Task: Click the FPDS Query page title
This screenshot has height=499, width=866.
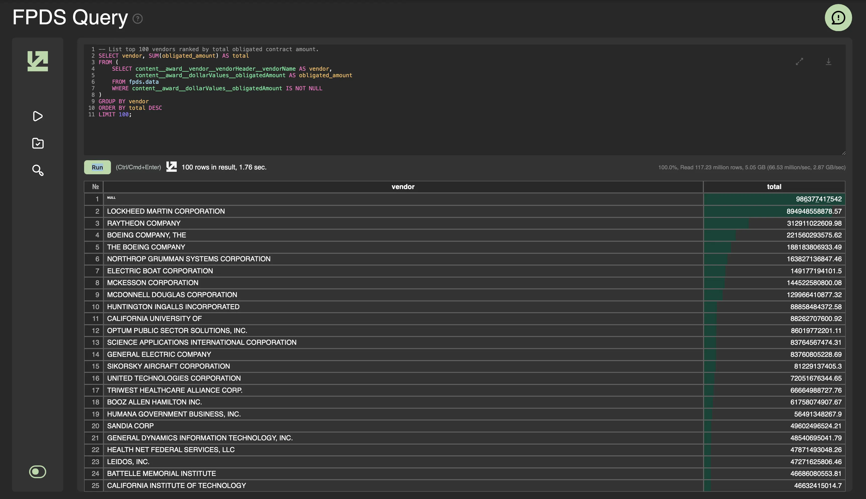Action: coord(70,17)
